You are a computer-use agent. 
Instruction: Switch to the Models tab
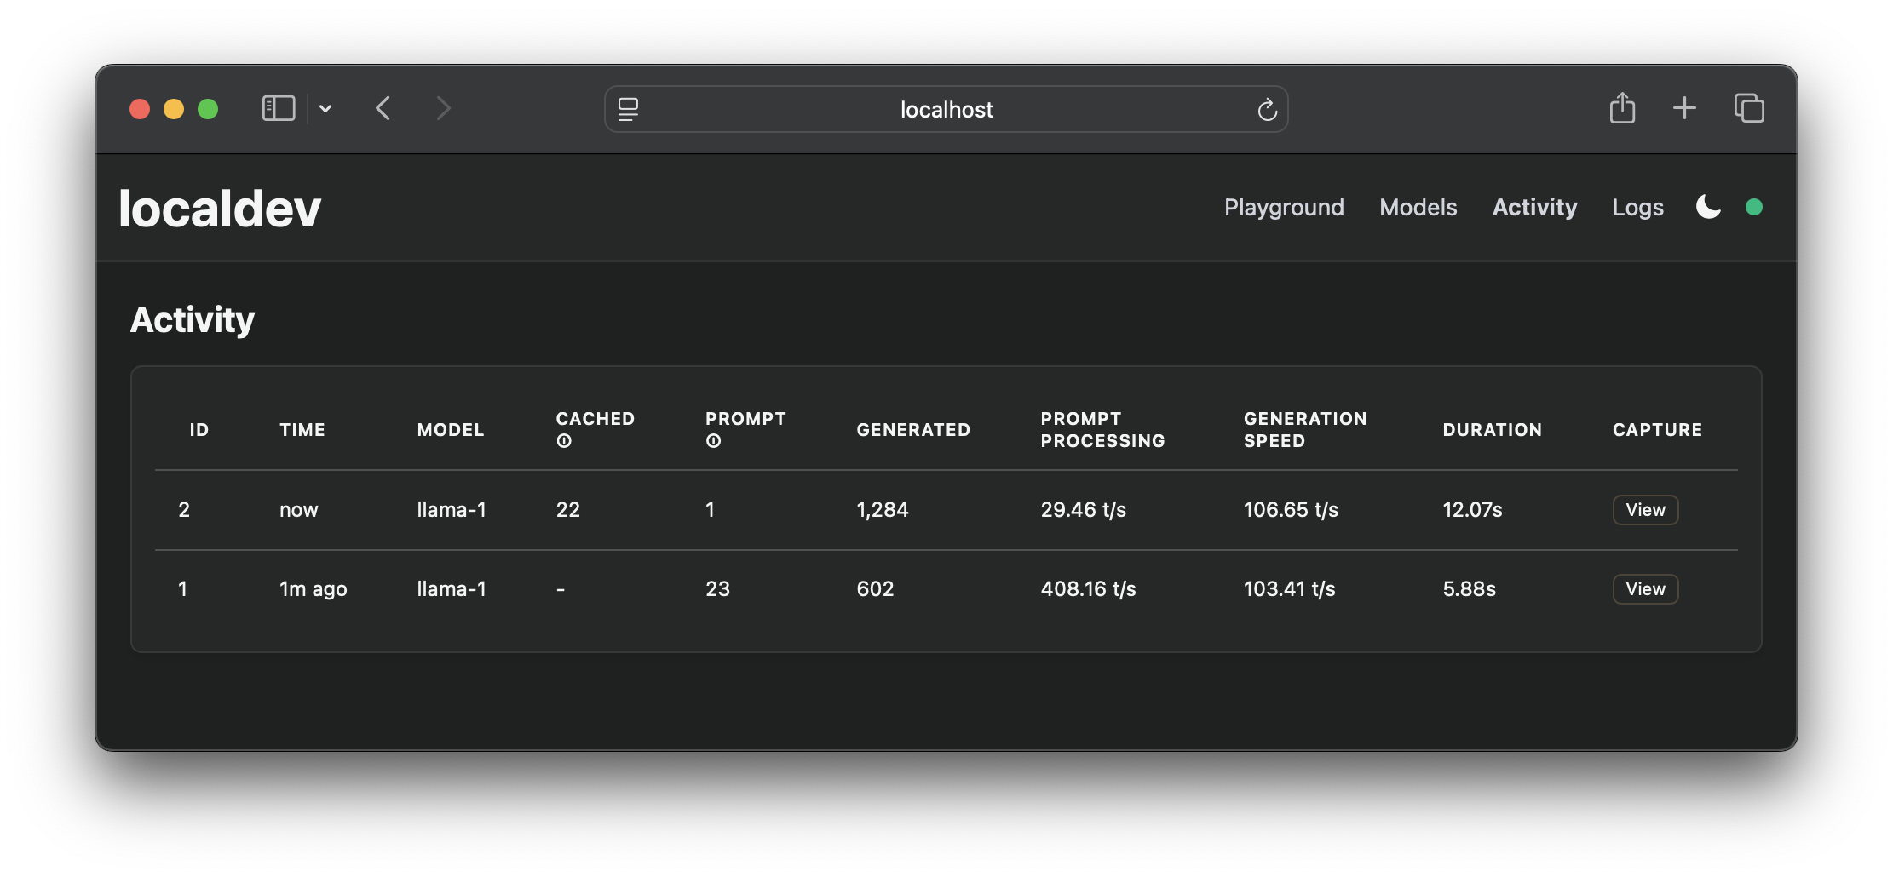(x=1418, y=207)
